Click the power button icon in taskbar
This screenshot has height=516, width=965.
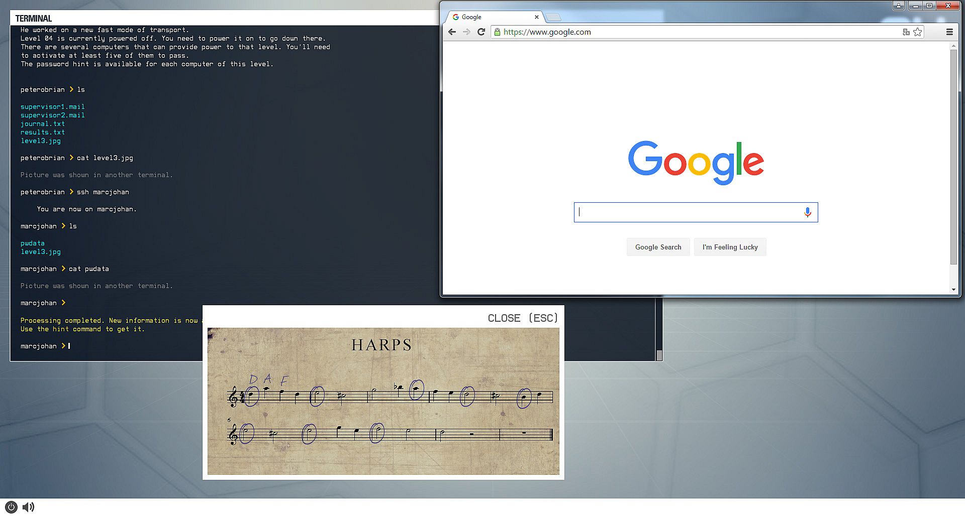point(12,507)
